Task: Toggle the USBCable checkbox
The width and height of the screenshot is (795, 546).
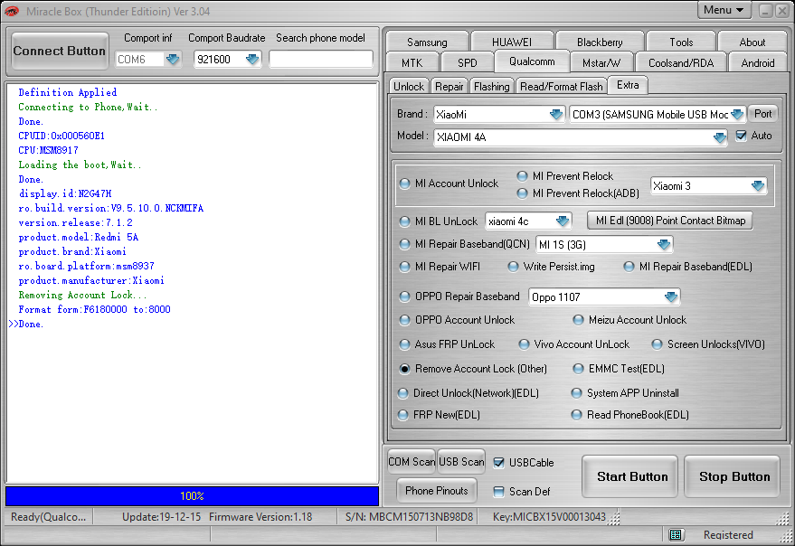Action: [499, 462]
